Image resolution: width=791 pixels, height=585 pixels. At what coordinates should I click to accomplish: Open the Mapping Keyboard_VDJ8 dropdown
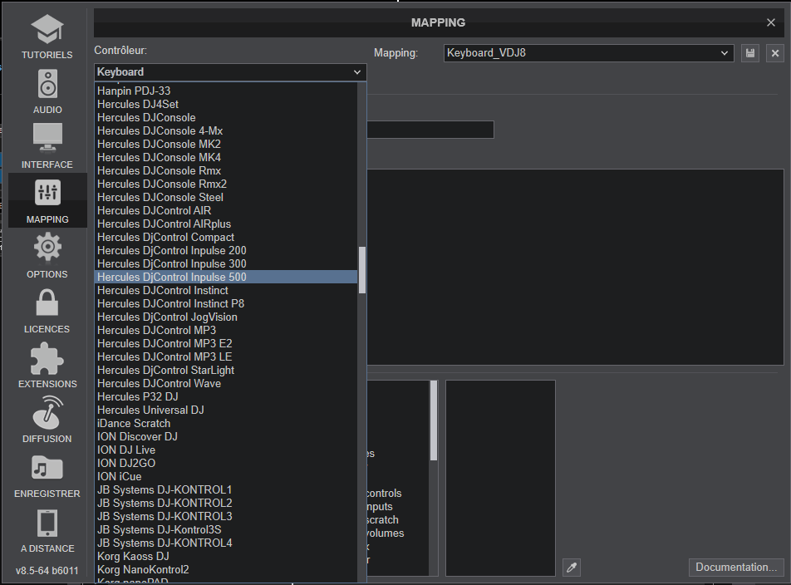[589, 53]
